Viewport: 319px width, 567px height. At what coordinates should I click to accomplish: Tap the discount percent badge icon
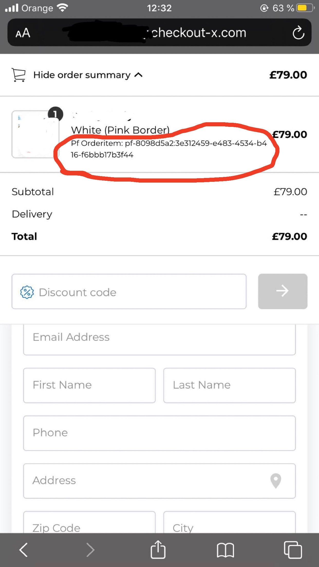pos(27,292)
